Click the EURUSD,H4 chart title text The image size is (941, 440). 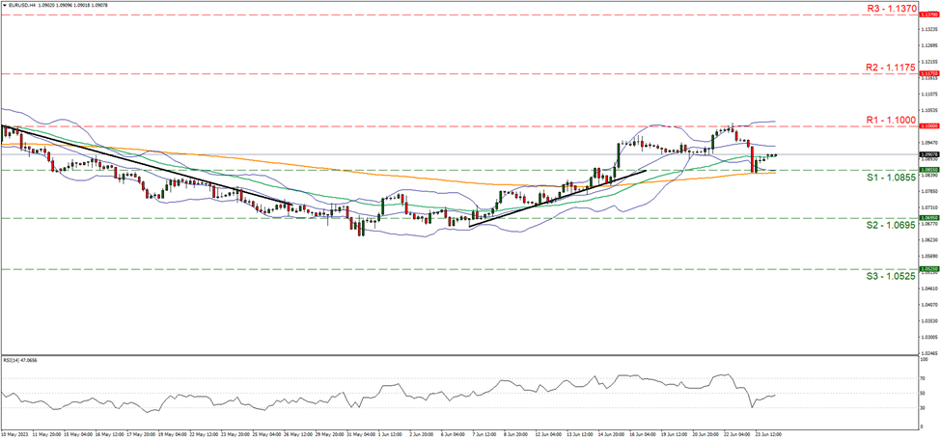[22, 5]
